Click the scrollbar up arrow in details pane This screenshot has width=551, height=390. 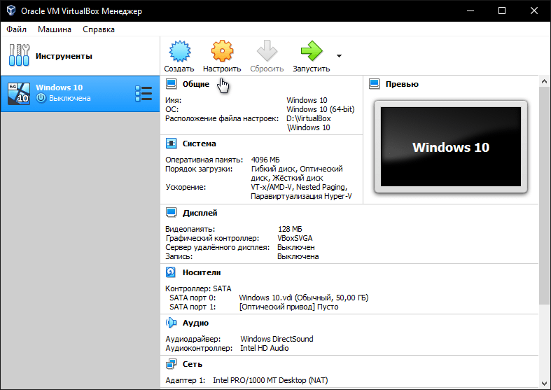tap(544, 81)
